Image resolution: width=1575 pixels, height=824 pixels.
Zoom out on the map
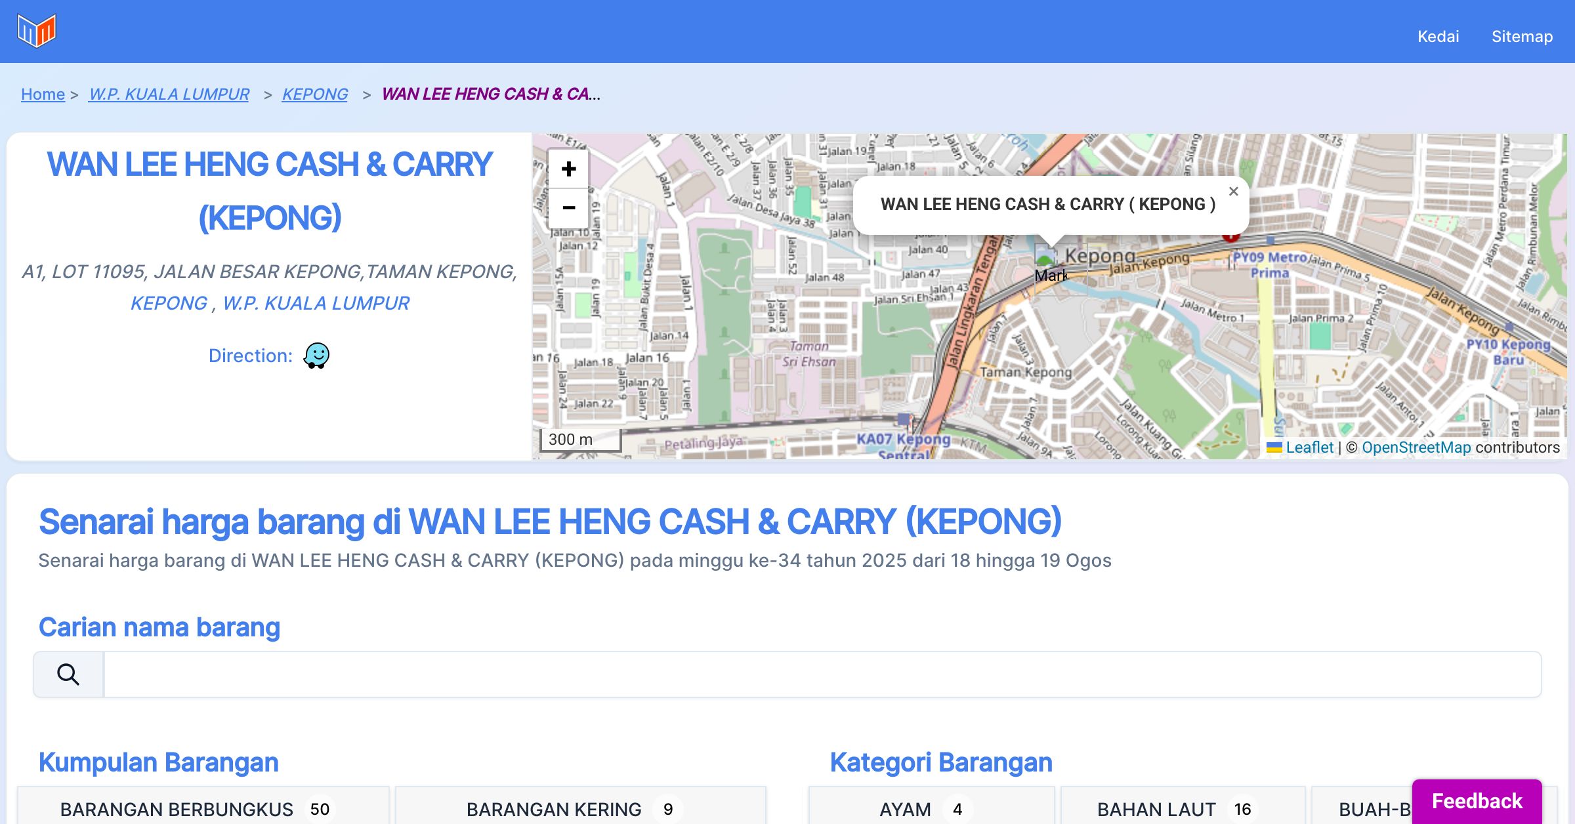pos(568,208)
